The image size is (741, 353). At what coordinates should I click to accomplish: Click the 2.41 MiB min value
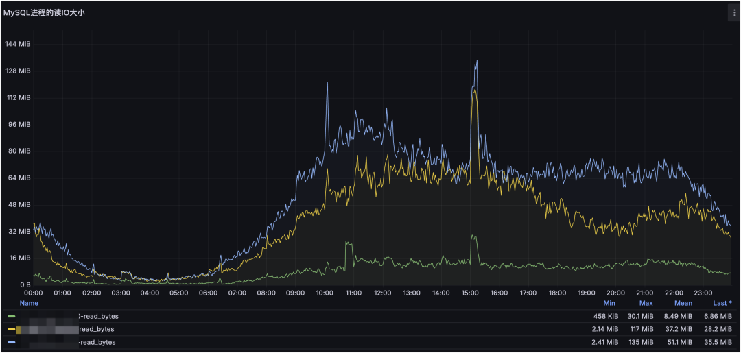pos(606,342)
